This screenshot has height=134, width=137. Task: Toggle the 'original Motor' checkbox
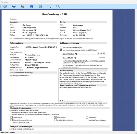point(55,117)
